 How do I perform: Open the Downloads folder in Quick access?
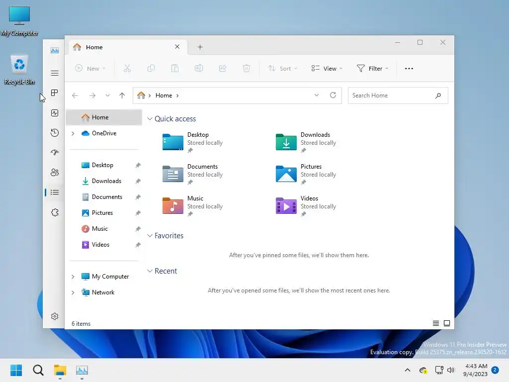tap(306, 142)
